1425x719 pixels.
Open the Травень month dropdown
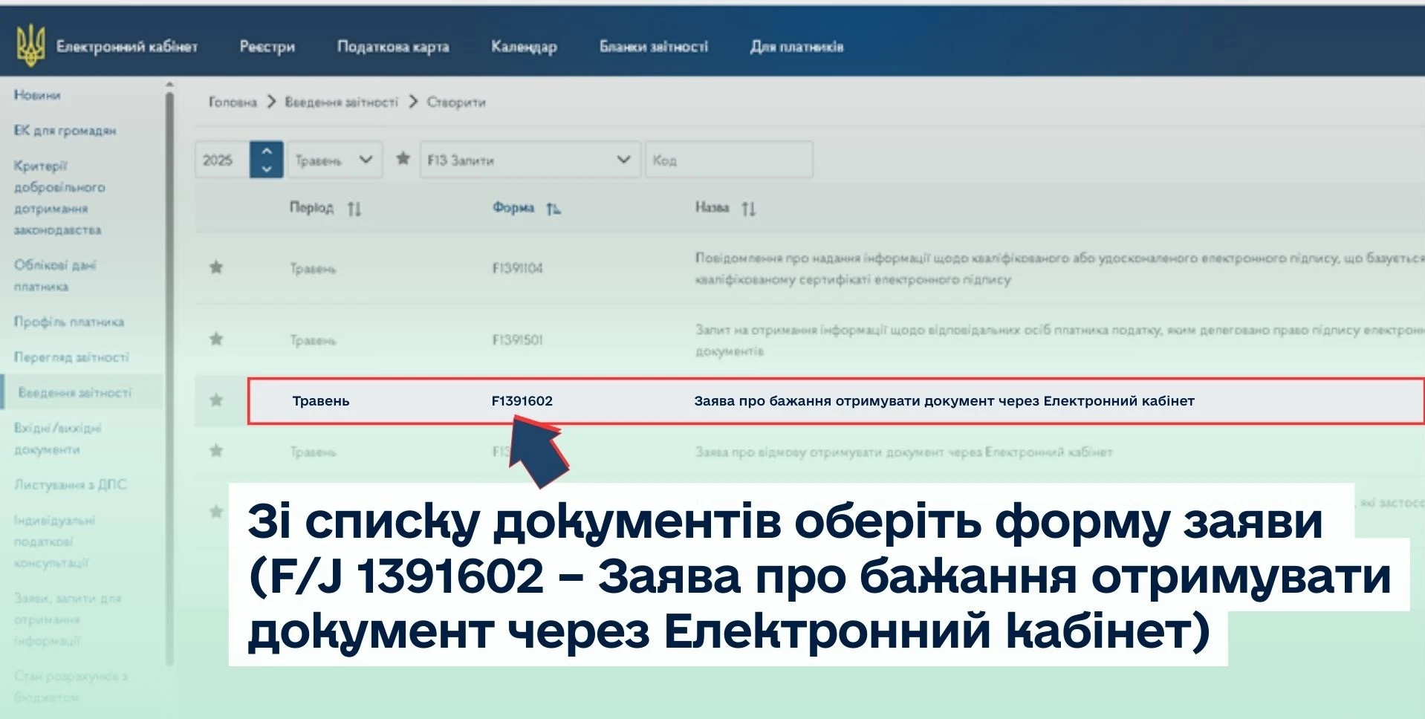click(334, 160)
